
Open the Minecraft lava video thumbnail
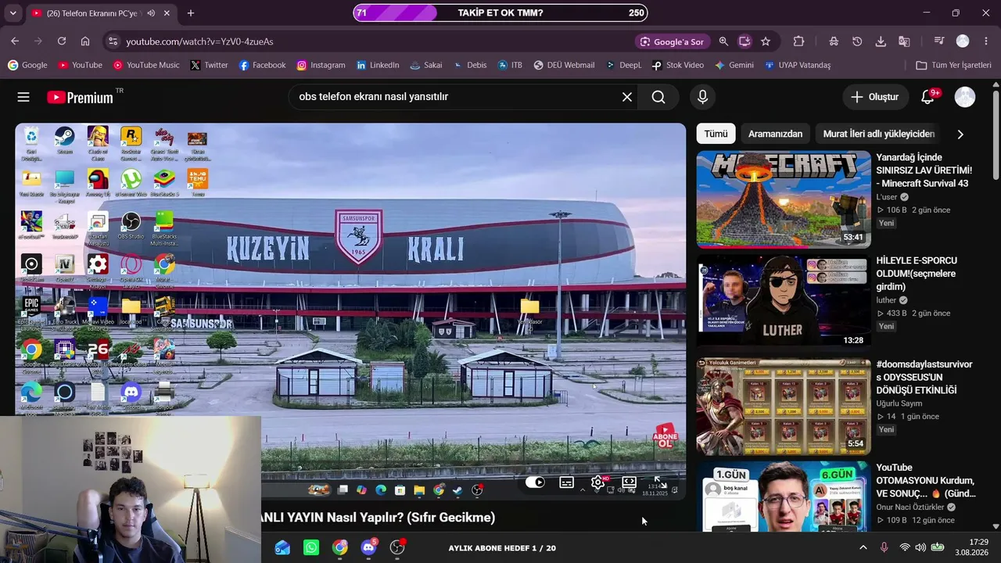(784, 199)
